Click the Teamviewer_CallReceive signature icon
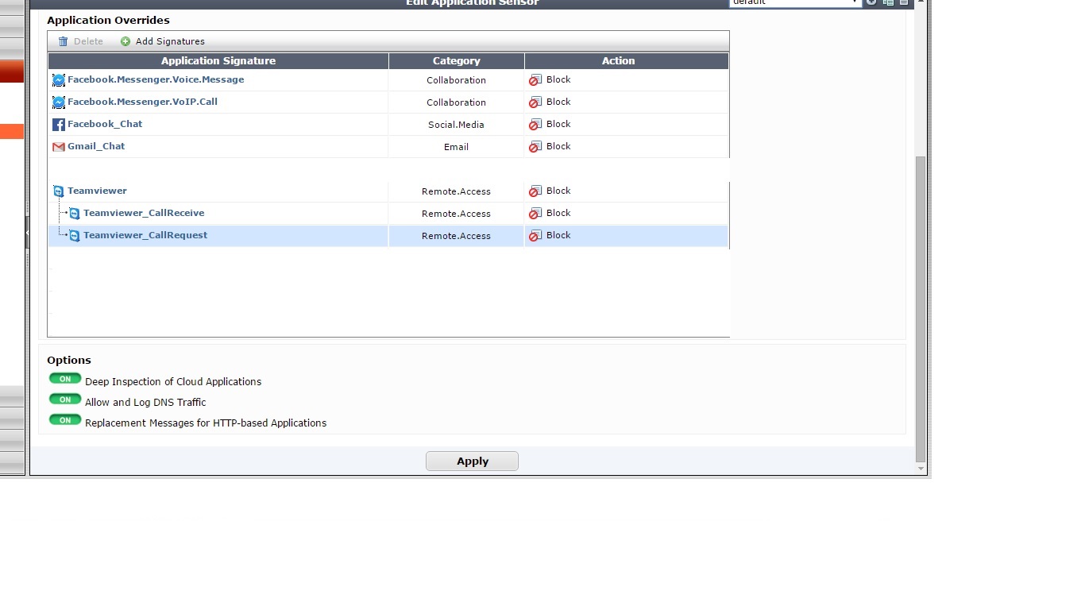 click(75, 214)
